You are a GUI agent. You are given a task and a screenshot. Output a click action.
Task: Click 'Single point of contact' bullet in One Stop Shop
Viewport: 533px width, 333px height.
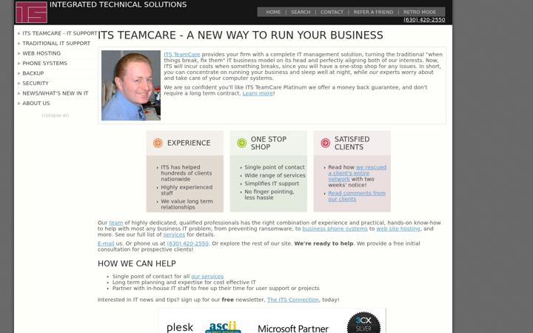pos(275,167)
